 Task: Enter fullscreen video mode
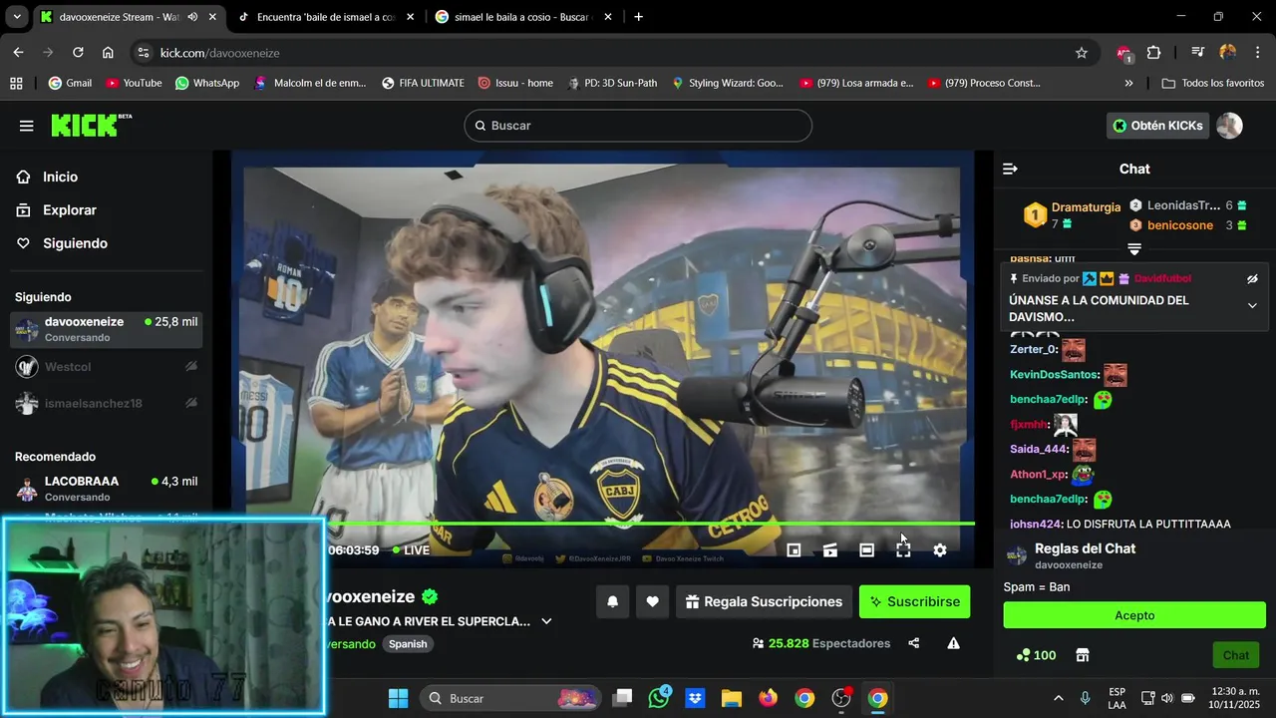903,549
